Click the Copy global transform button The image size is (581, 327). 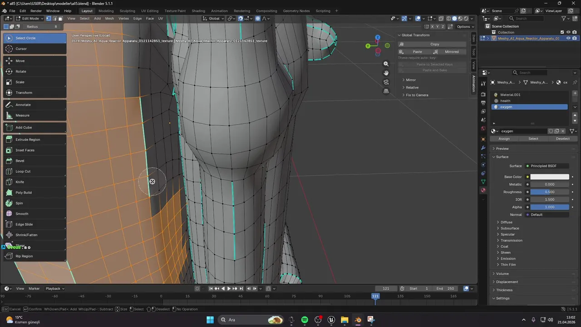pos(434,44)
